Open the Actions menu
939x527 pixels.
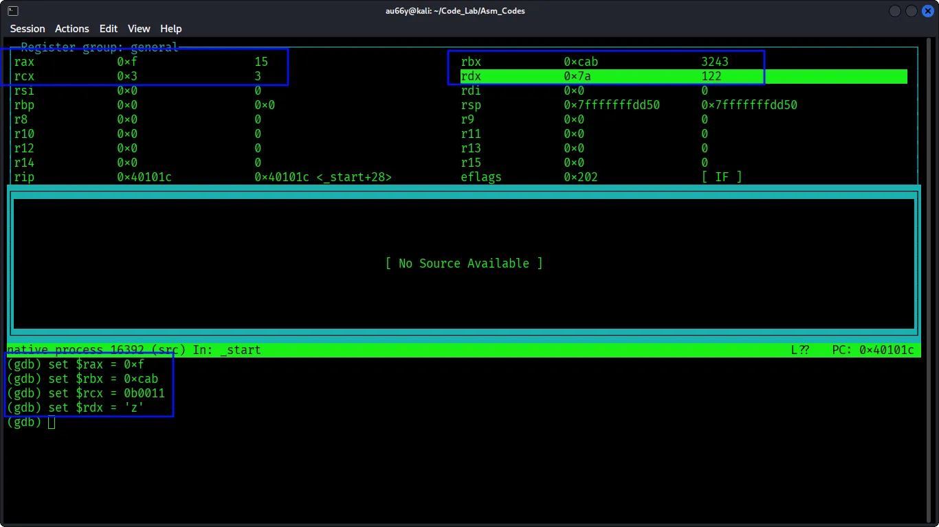(x=72, y=29)
